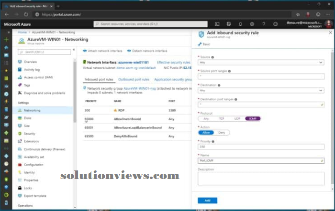This screenshot has height=211, width=335.
Task: Open Tags menu item
Action: click(x=27, y=85)
